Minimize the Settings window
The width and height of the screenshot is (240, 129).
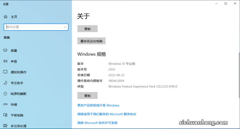216,4
